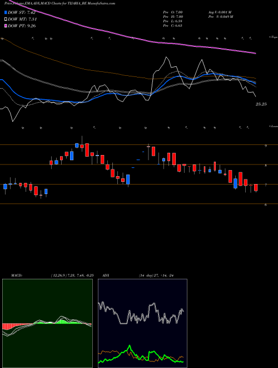Click the '<Tops' marker label
The width and height of the screenshot is (278, 368).
[273, 37]
